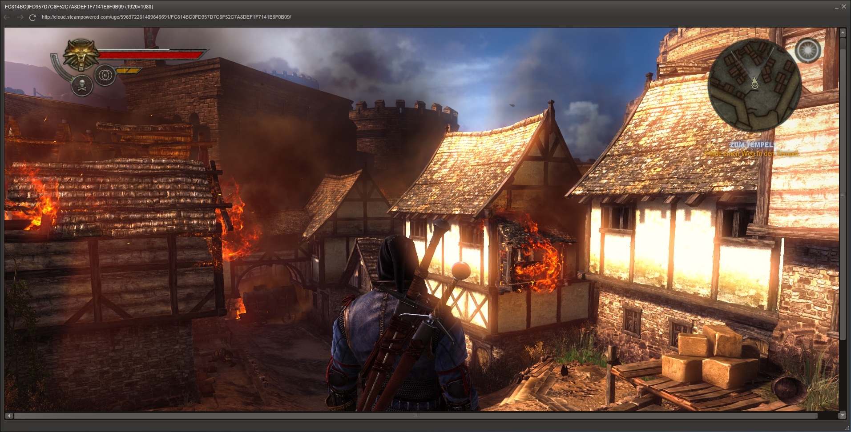Click the steampowered URL address field
Viewport: 851px width, 432px height.
coord(166,17)
